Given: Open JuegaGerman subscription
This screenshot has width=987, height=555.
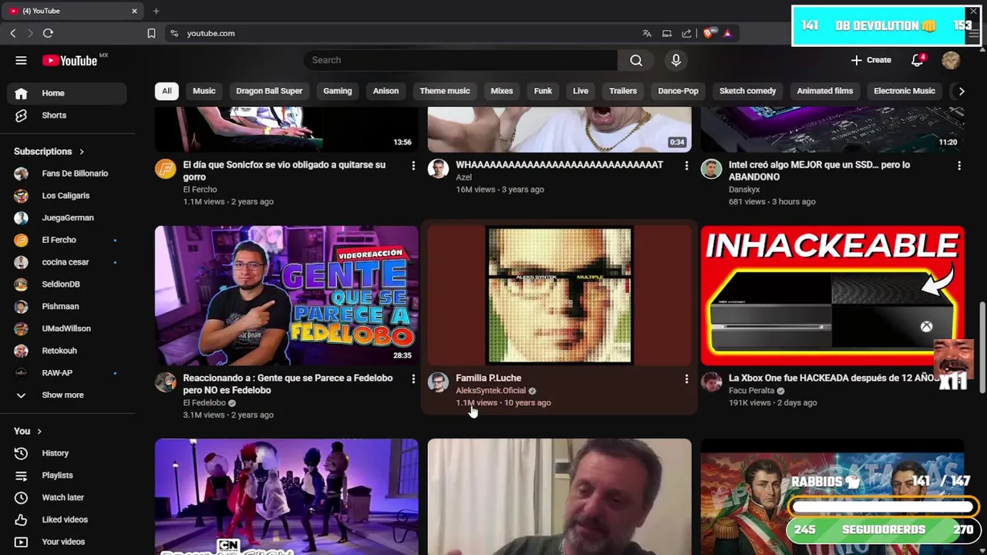Looking at the screenshot, I should pos(67,218).
